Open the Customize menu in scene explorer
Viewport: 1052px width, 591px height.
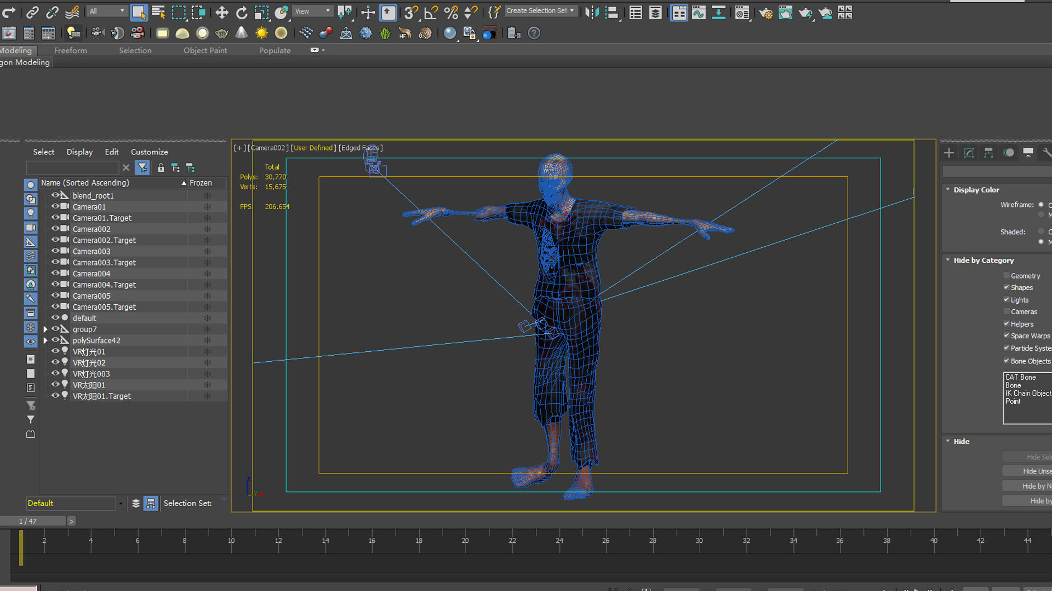(149, 152)
